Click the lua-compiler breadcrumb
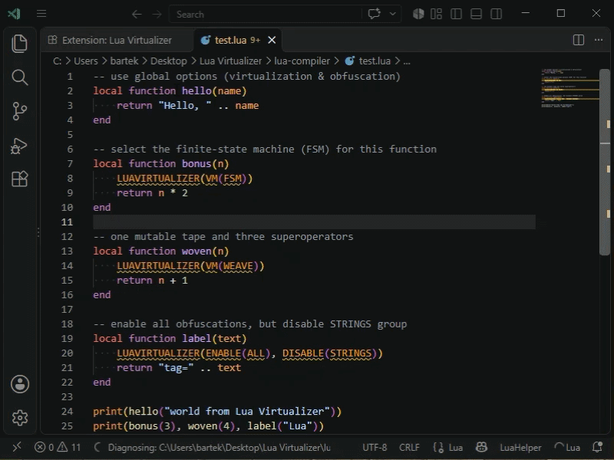Viewport: 614px width, 460px height. (x=302, y=61)
